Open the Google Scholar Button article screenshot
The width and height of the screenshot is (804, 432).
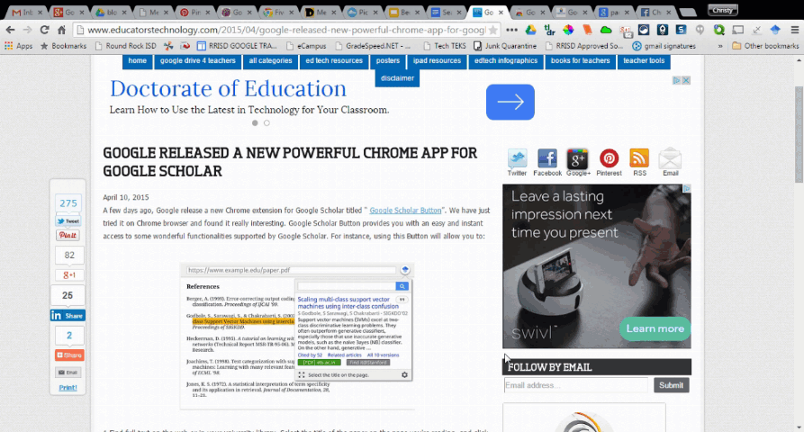tap(297, 336)
